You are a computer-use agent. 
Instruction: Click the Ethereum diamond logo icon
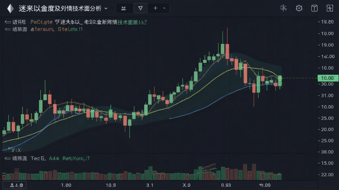coord(10,8)
